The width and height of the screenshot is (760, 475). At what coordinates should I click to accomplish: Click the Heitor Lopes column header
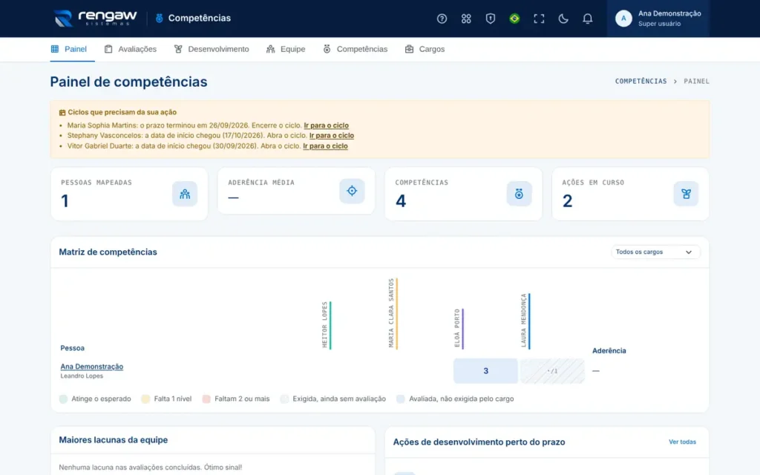[327, 325]
